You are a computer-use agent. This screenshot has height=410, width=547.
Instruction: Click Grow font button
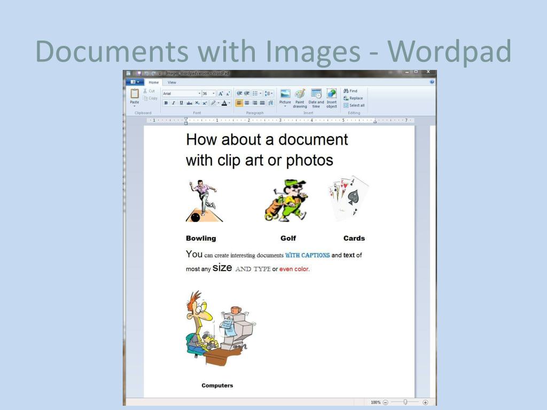click(221, 93)
